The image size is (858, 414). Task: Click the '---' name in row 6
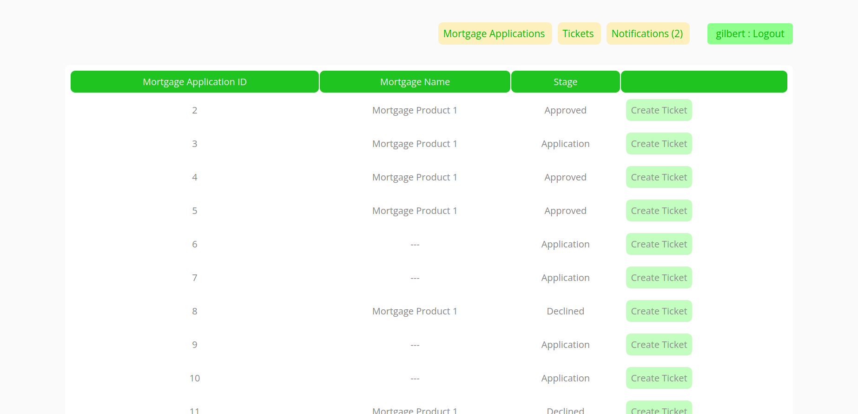coord(415,244)
